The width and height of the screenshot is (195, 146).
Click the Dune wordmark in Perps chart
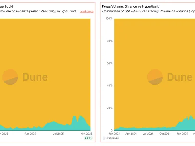coord(180,77)
